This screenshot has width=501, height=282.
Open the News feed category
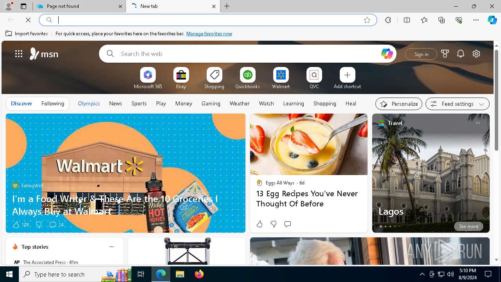pyautogui.click(x=115, y=103)
